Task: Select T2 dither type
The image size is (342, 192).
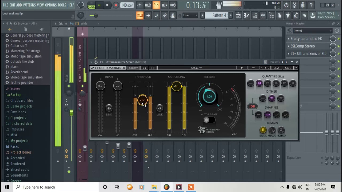Action: coord(281,98)
